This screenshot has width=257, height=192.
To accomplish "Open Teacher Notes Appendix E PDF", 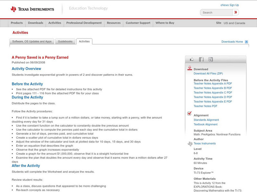I will (213, 101).
